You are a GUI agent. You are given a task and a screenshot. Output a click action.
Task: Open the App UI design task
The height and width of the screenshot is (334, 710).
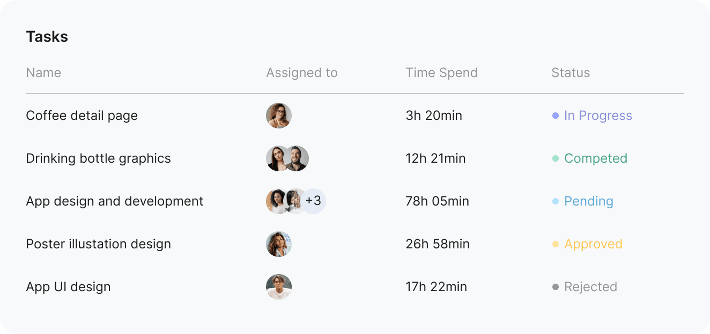click(68, 287)
